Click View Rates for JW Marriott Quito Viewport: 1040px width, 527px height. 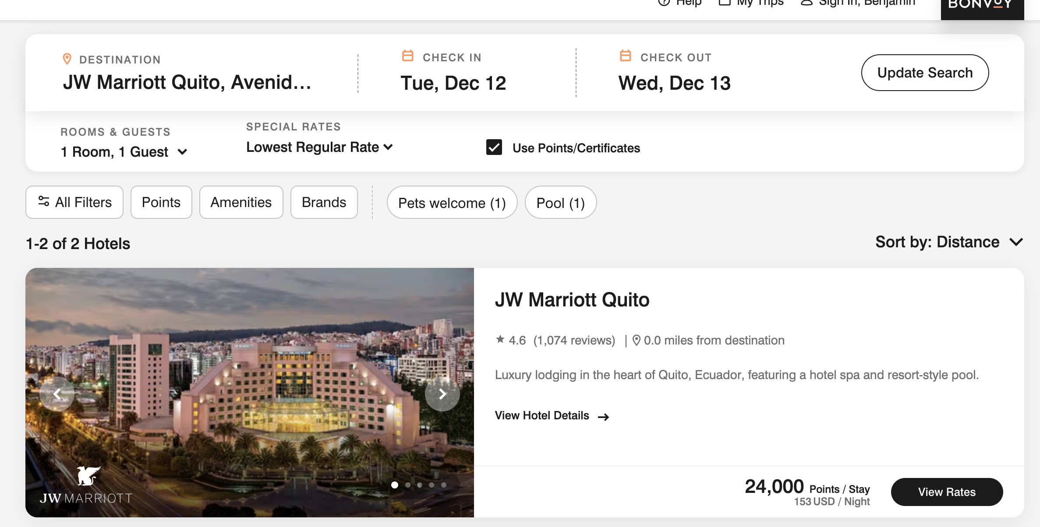pyautogui.click(x=947, y=492)
